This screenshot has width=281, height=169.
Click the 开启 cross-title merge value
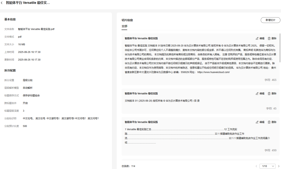25,103
